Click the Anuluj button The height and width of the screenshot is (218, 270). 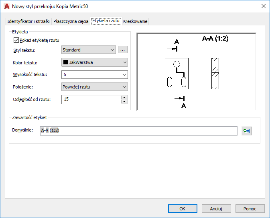pyautogui.click(x=215, y=209)
